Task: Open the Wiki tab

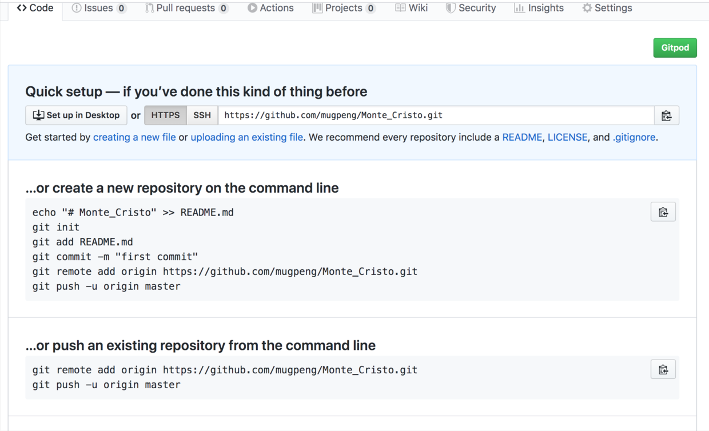Action: click(x=412, y=8)
